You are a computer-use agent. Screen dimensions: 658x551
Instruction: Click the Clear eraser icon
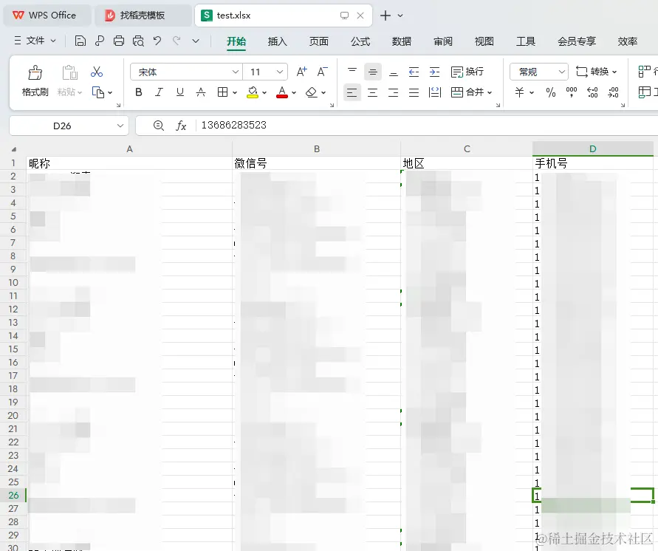312,92
